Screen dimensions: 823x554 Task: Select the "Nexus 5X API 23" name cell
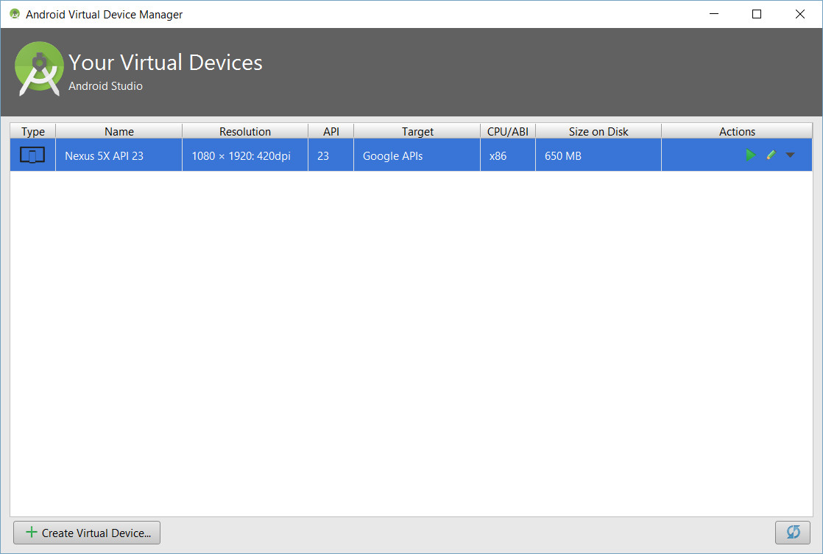119,155
